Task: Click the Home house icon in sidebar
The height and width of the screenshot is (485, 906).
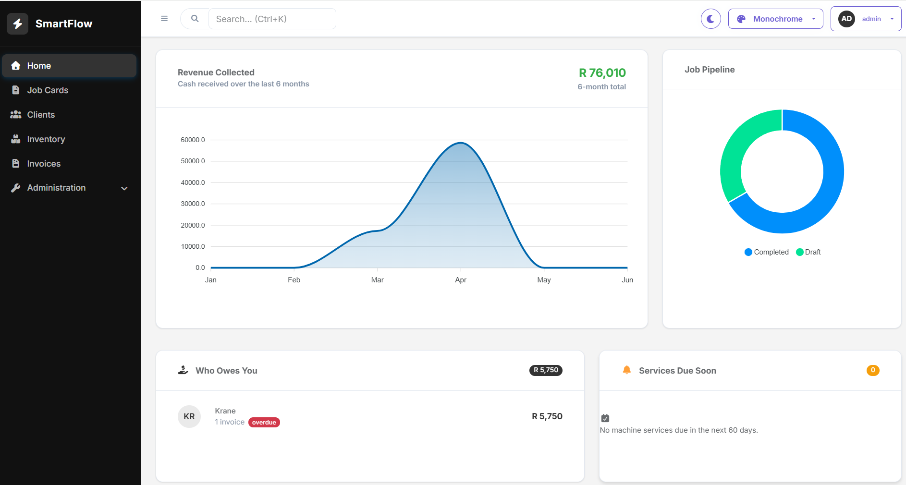Action: pyautogui.click(x=16, y=66)
